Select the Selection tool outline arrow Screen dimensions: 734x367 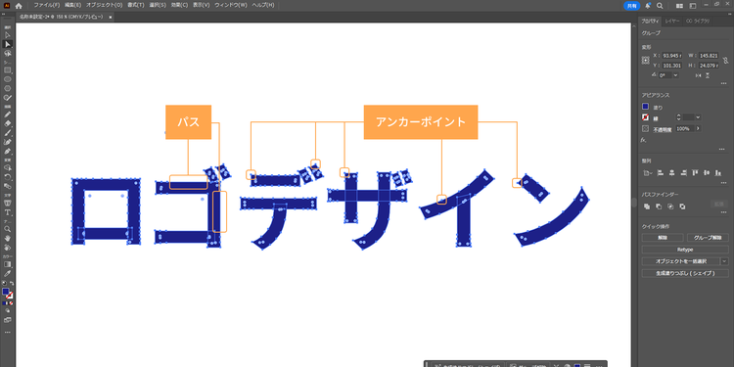(x=8, y=35)
